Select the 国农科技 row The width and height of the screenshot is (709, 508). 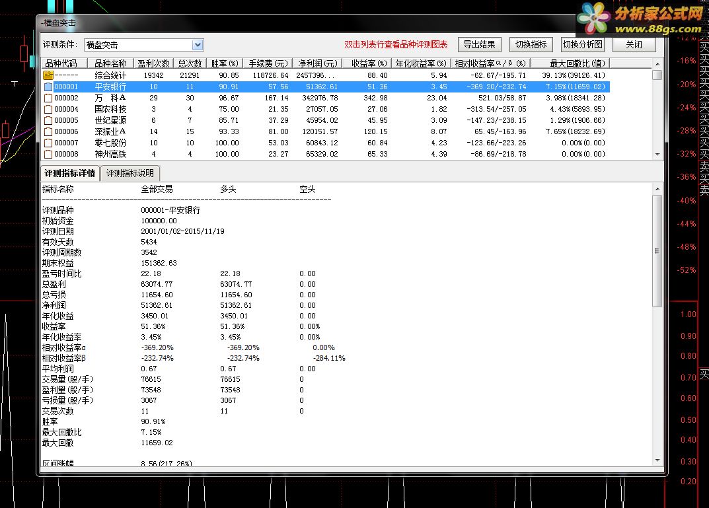tap(326, 110)
